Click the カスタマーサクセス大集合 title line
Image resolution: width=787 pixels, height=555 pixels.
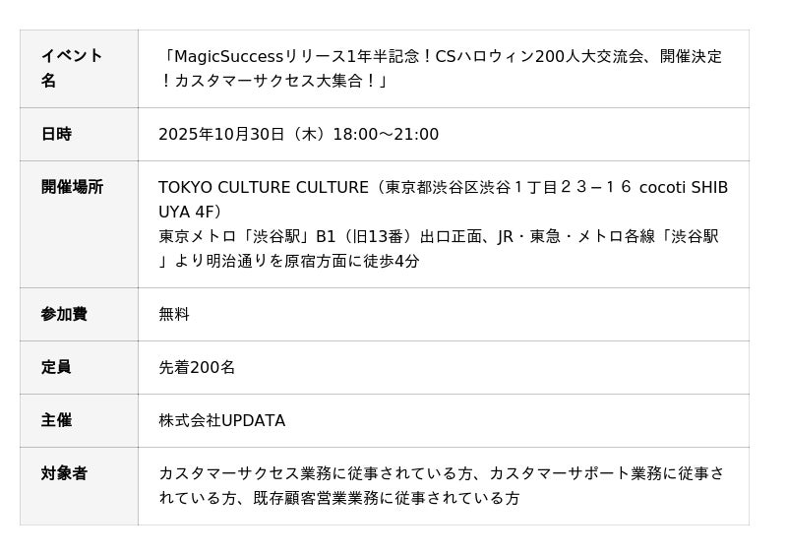point(274,81)
